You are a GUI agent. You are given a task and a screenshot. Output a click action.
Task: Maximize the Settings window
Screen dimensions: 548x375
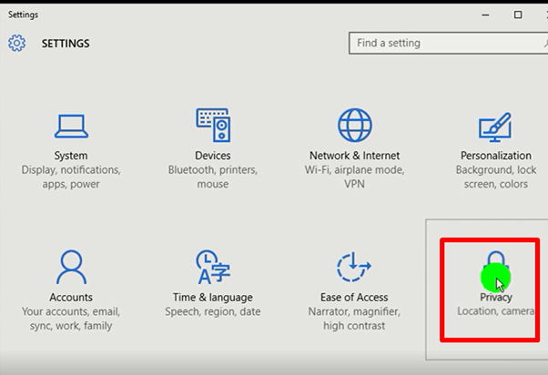point(518,15)
